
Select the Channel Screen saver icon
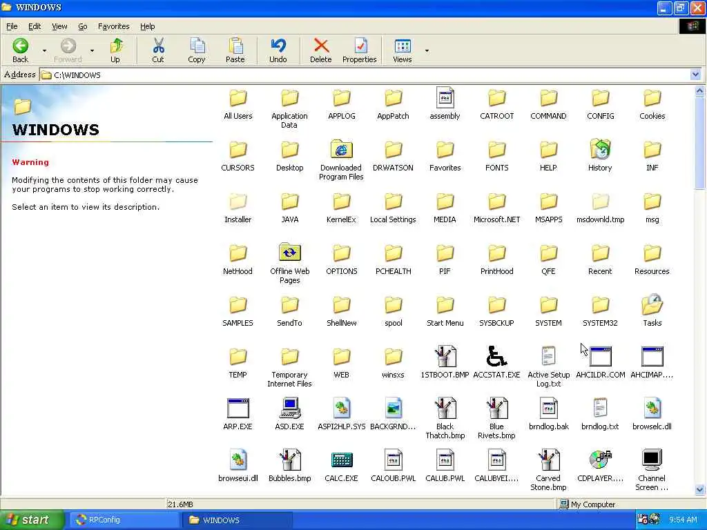652,460
